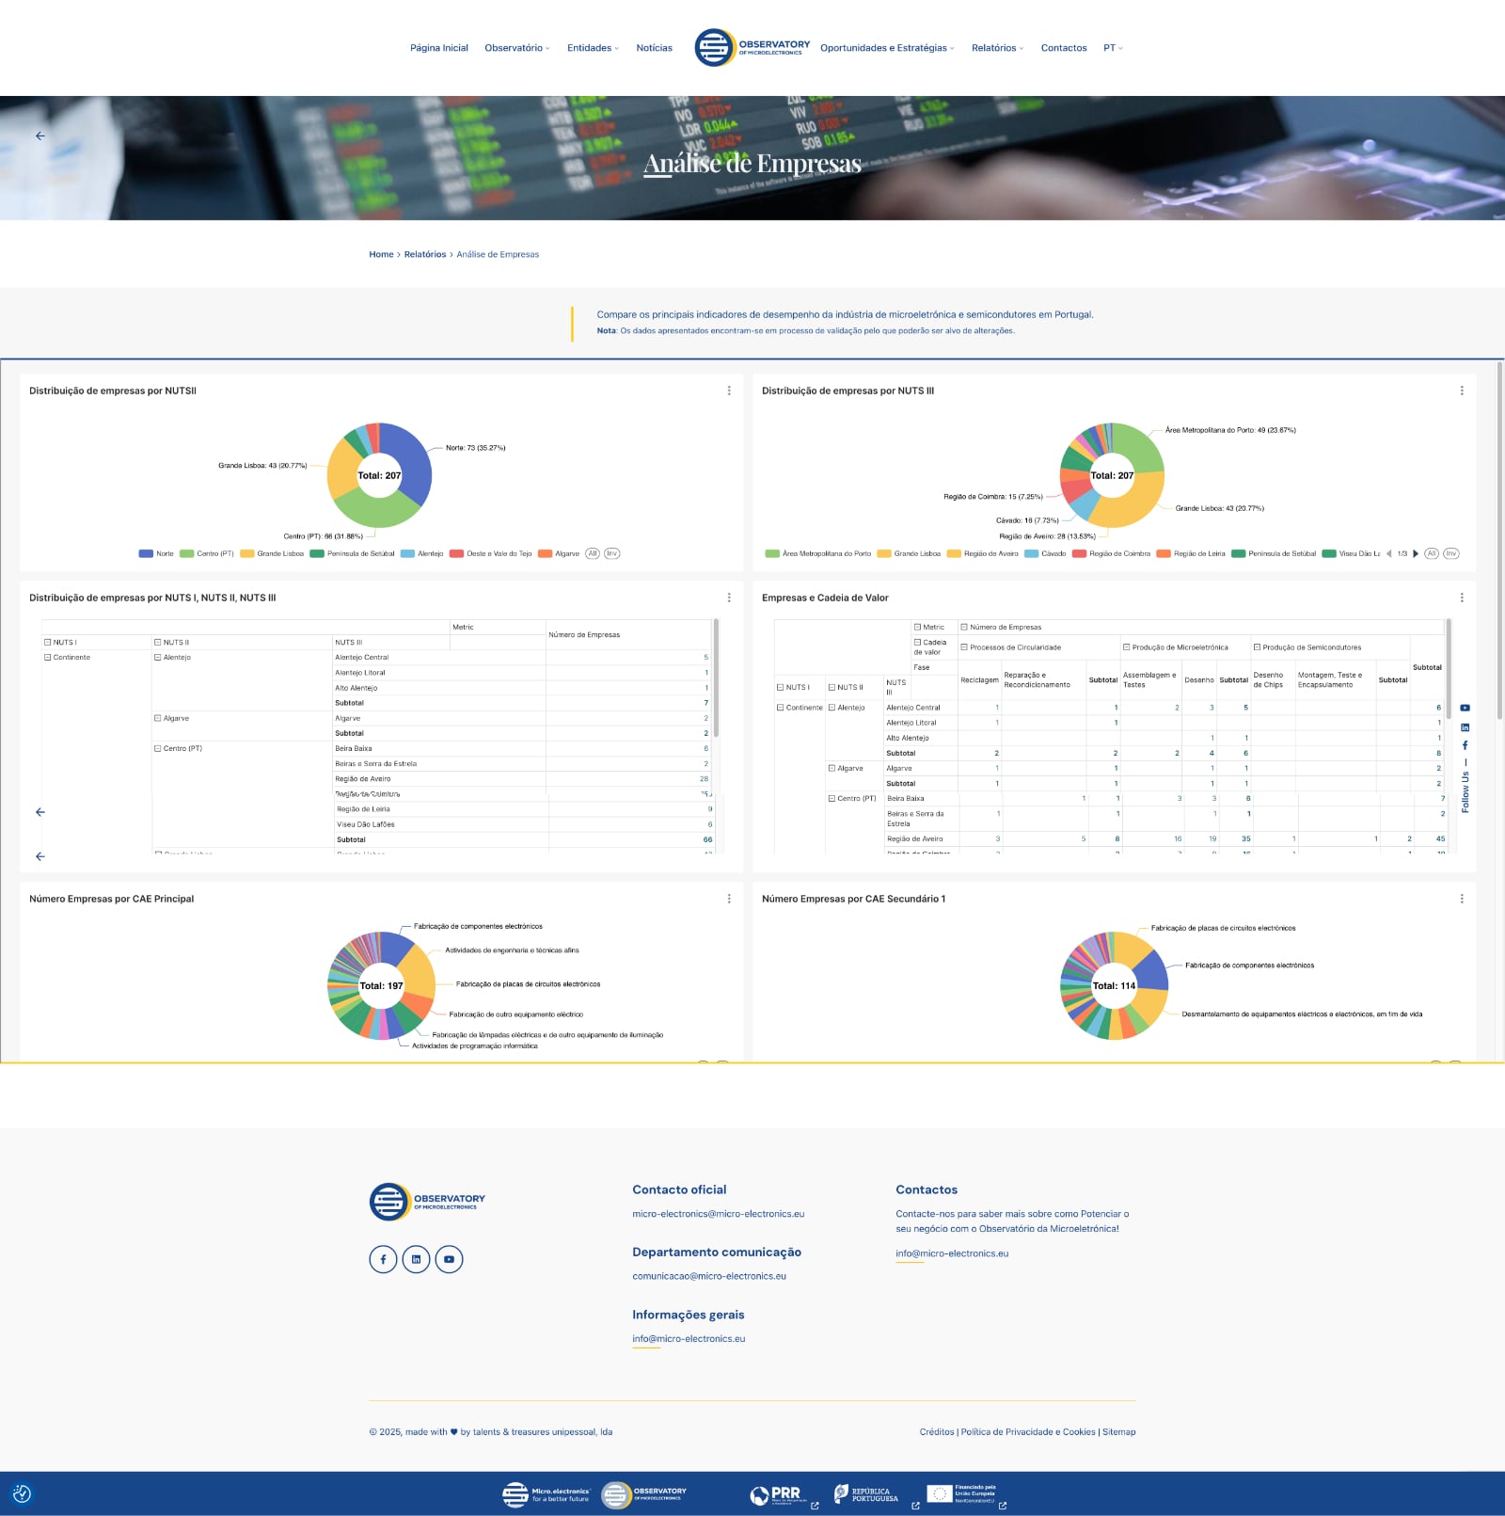This screenshot has width=1505, height=1516.
Task: Click the comunicacao@micro-electronics.eu email link
Action: (x=709, y=1276)
